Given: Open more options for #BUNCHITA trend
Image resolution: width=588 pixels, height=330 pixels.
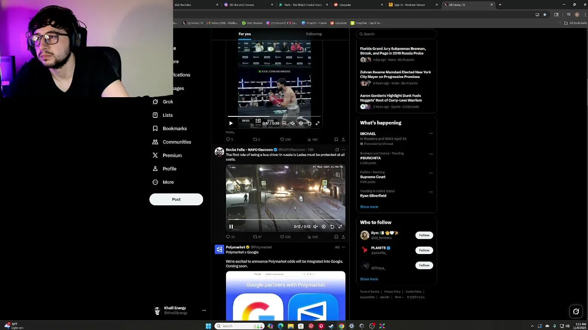Looking at the screenshot, I should pos(431,154).
